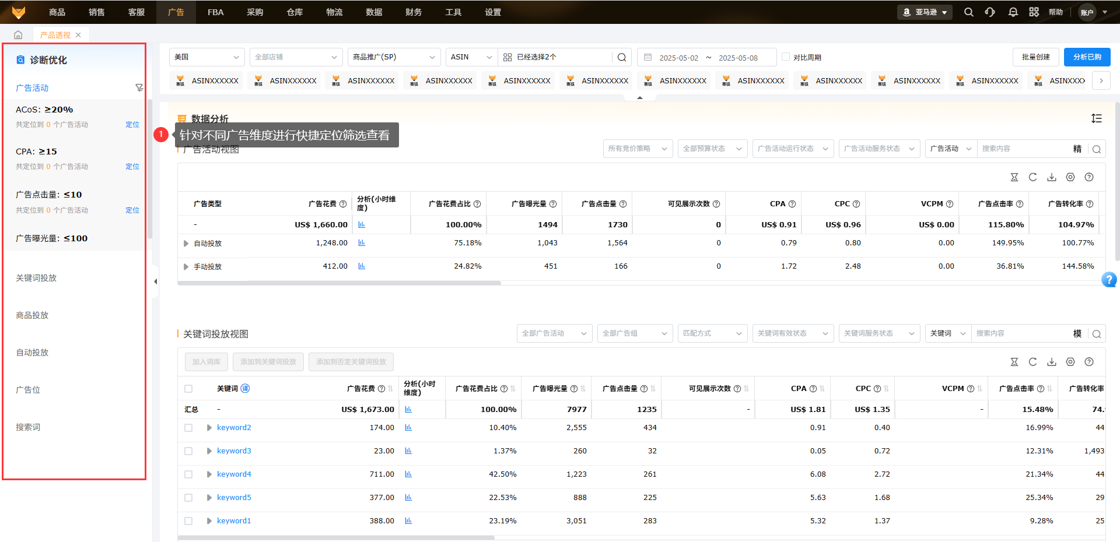Click the keyword4 link
This screenshot has width=1120, height=542.
234,474
